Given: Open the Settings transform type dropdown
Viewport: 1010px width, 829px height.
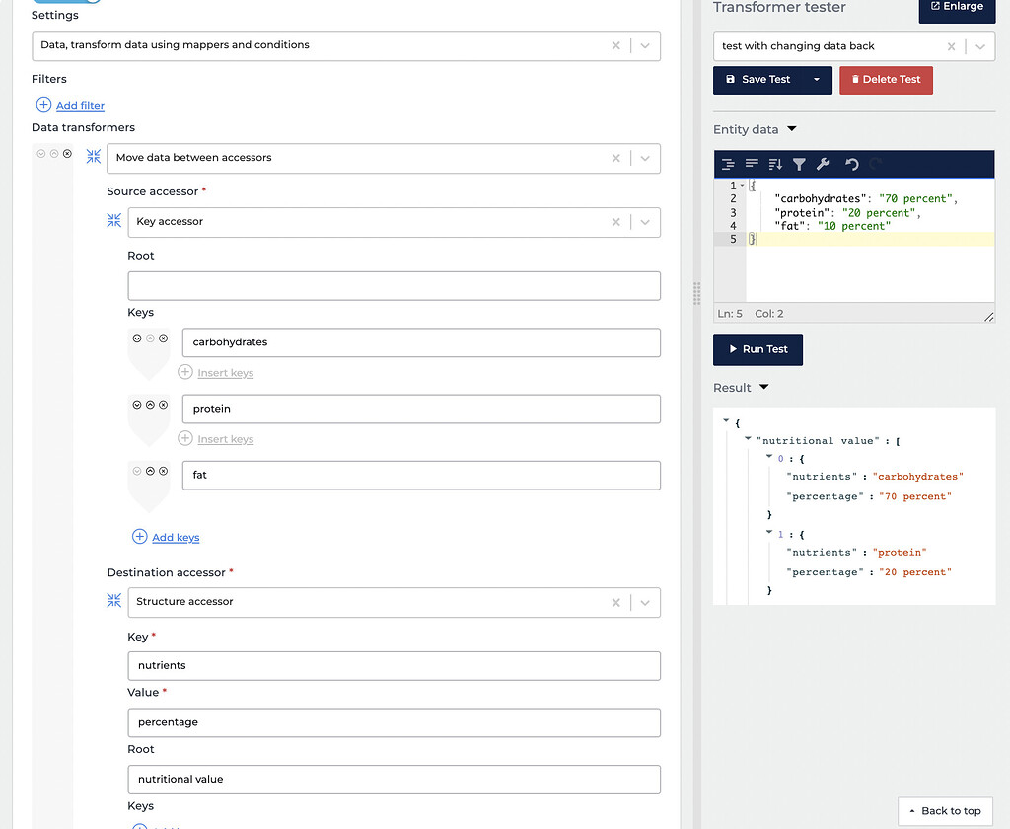Looking at the screenshot, I should (645, 45).
